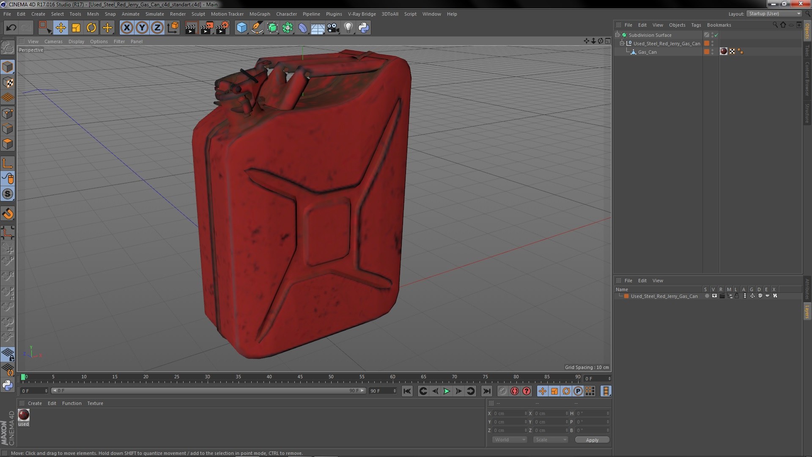Toggle Subdivision Surface green enable checkmark
Screen dimensions: 812x457
[716, 35]
